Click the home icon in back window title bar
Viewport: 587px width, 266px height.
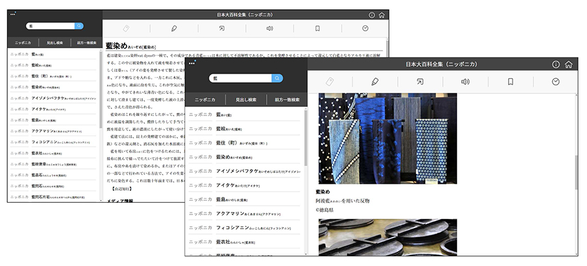click(x=382, y=16)
